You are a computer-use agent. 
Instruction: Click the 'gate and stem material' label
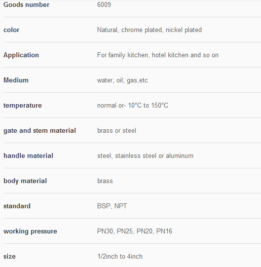tap(39, 131)
